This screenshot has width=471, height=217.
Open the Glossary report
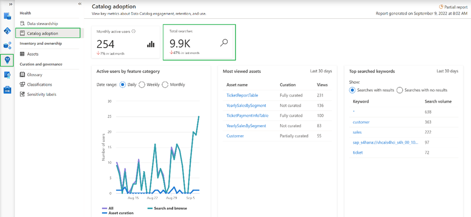(x=34, y=75)
